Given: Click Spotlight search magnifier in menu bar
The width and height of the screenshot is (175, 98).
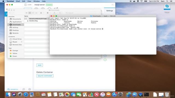Looking at the screenshot, I should (167, 1).
